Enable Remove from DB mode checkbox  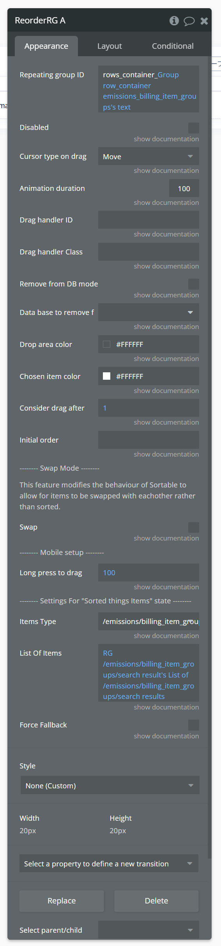194,284
